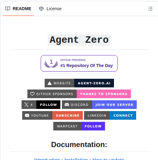Click the X logo icon
Image resolution: width=158 pixels, height=160 pixels.
click(x=26, y=105)
